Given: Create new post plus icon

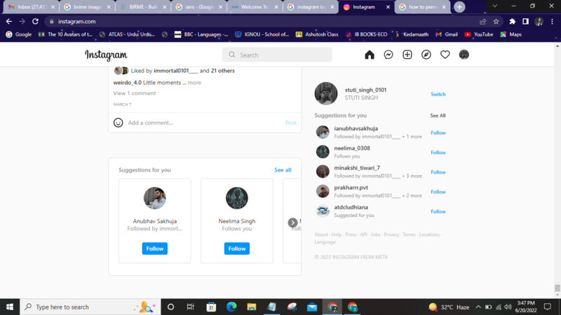Looking at the screenshot, I should click(x=407, y=55).
